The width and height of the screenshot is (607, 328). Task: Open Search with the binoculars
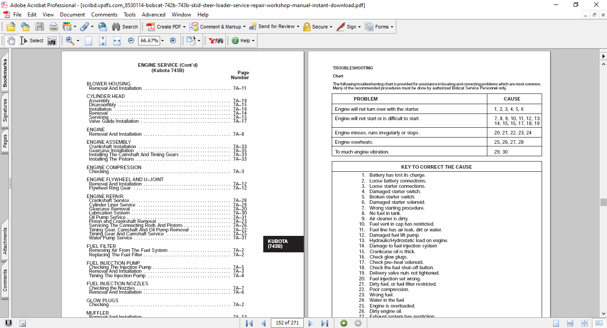[125, 27]
